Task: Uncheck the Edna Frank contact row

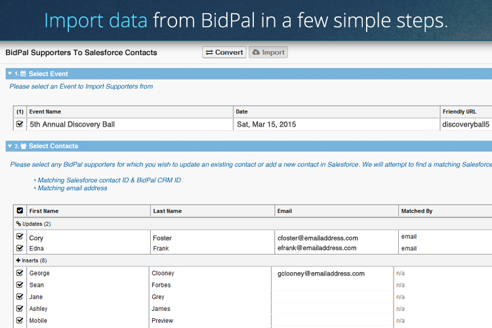Action: (20, 248)
